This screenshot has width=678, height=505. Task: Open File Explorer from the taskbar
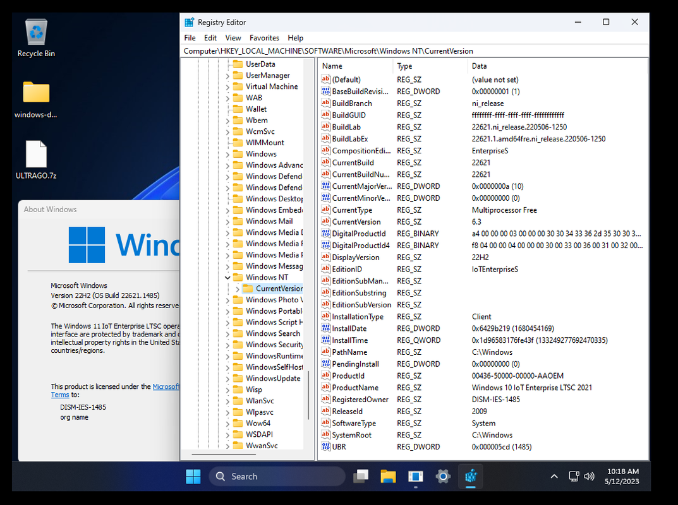click(388, 477)
